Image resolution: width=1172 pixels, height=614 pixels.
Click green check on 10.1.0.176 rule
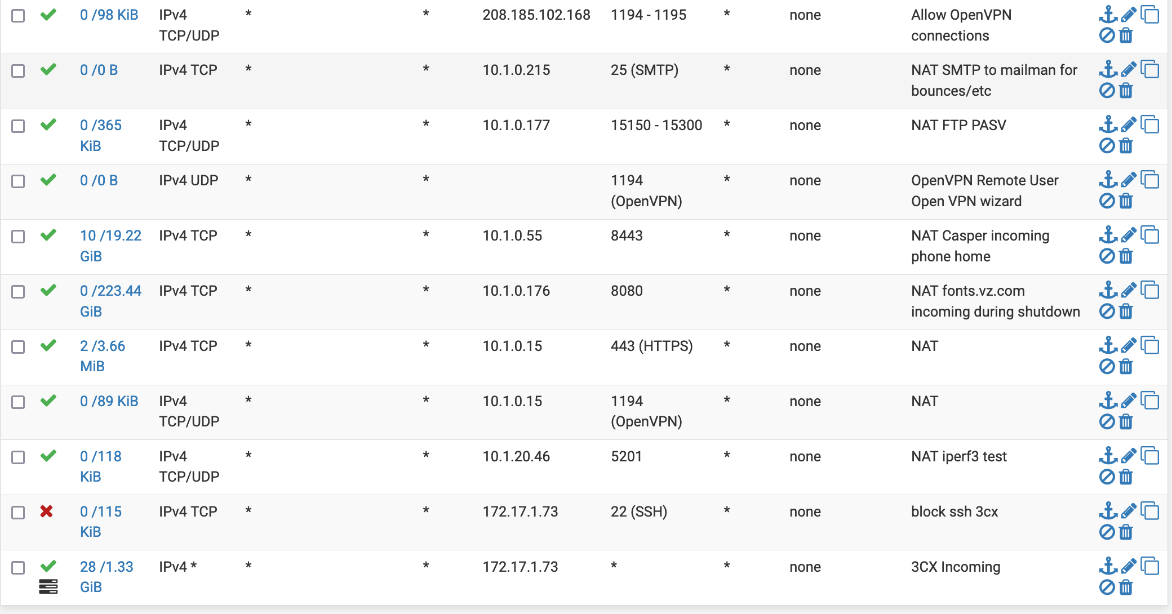click(x=48, y=290)
